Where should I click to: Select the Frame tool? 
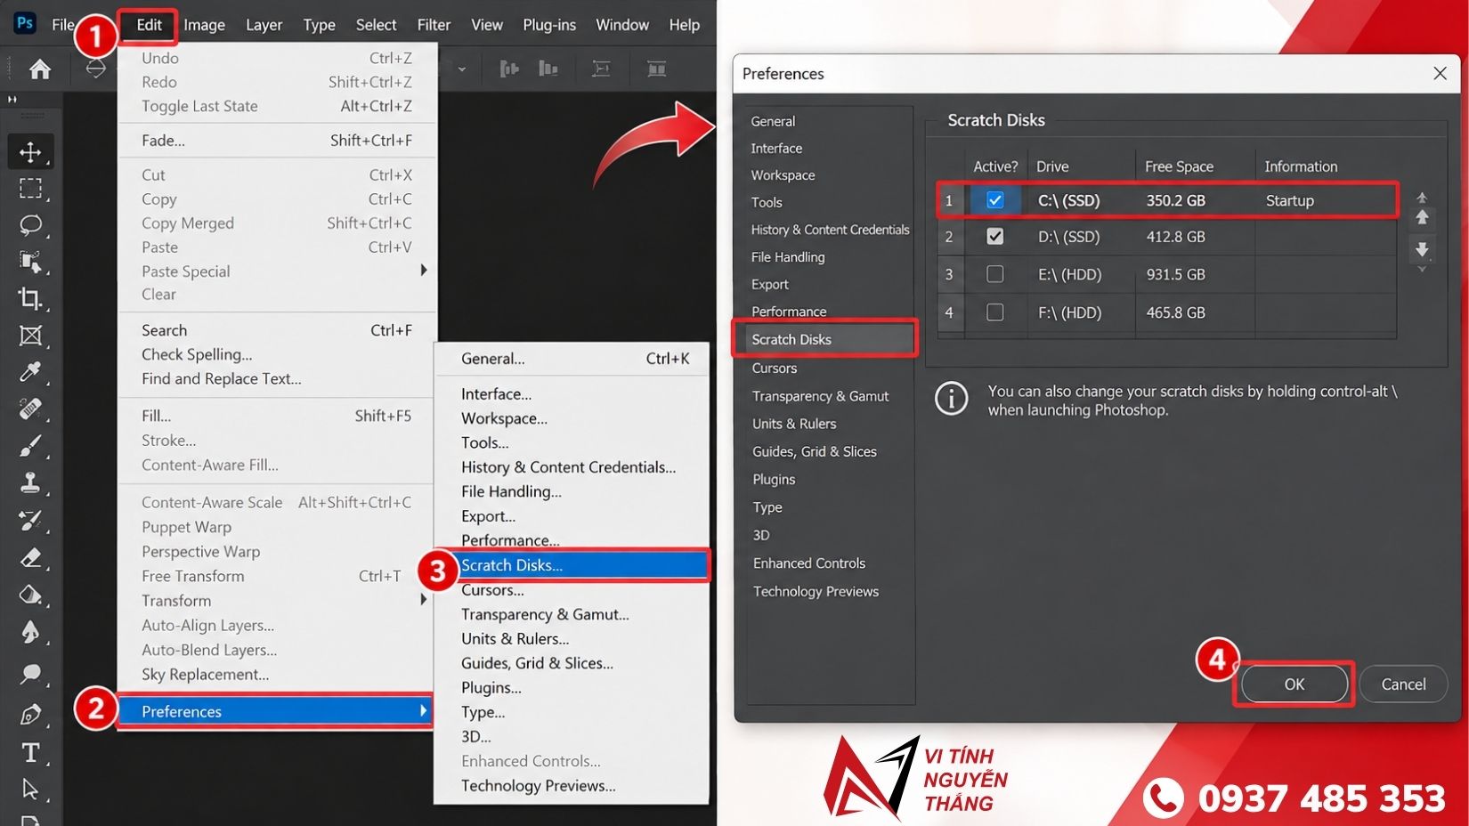(30, 336)
